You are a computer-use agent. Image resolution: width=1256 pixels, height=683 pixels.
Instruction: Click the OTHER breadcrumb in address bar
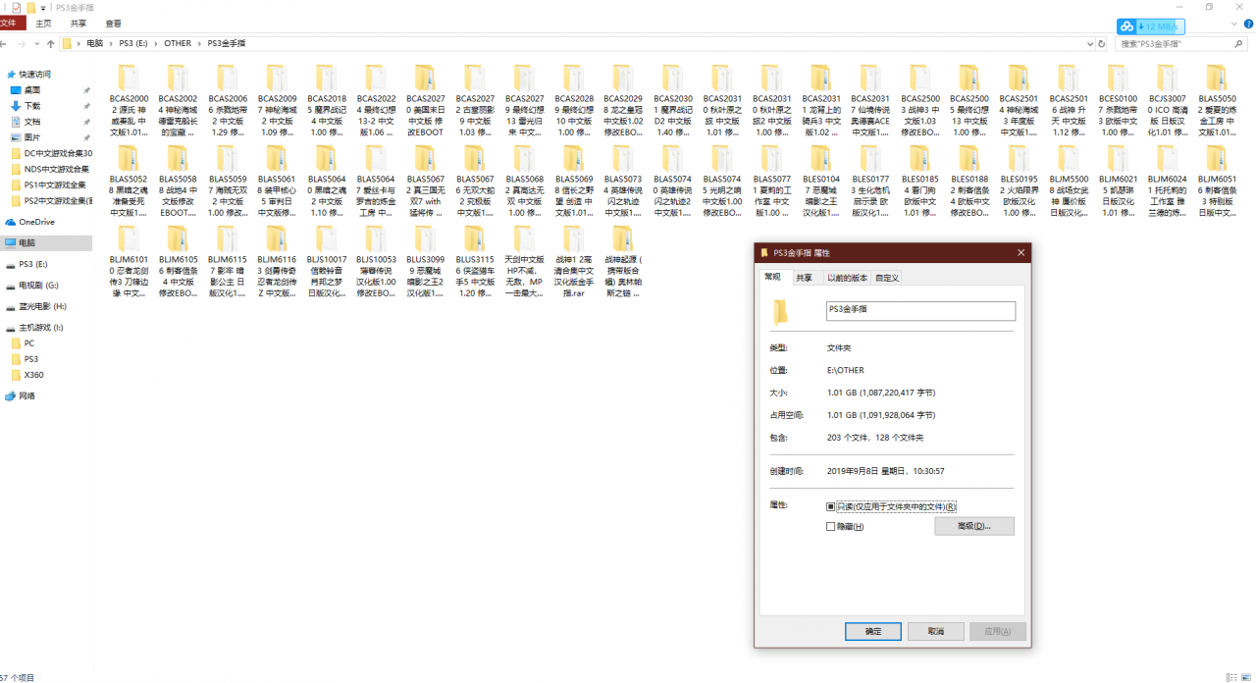[x=178, y=43]
